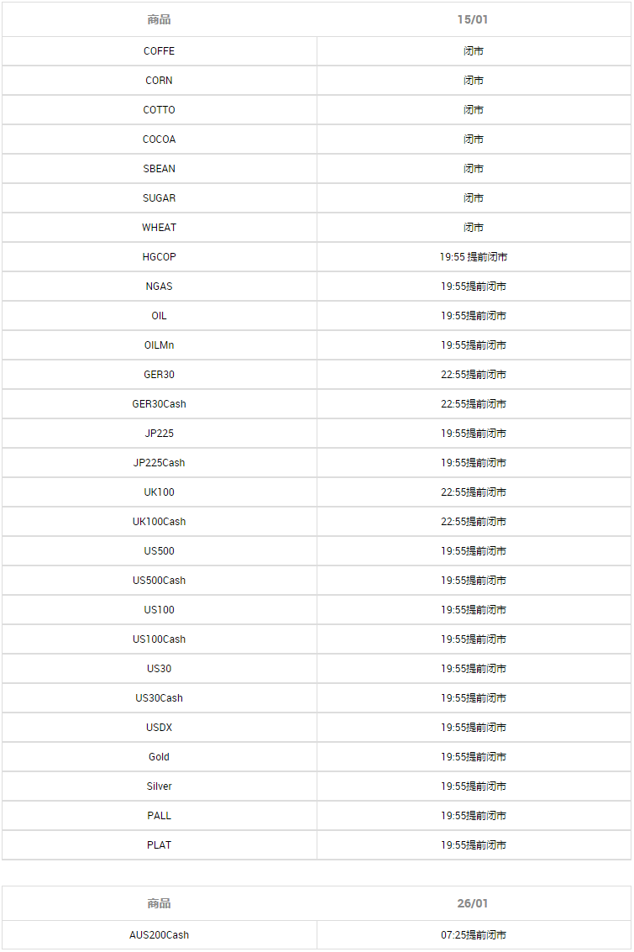Click the GER30Cash product cell
Image resolution: width=634 pixels, height=952 pixels.
[159, 404]
